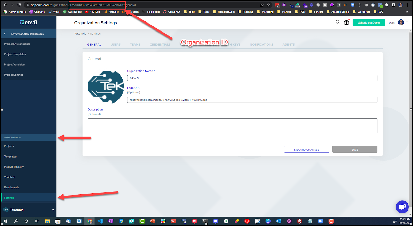Go back using the sidebar left chevron

[x=5, y=34]
